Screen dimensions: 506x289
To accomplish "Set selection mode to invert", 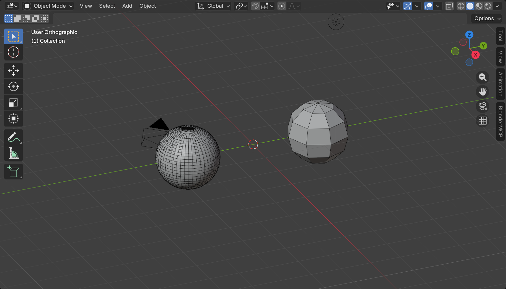I will click(35, 19).
